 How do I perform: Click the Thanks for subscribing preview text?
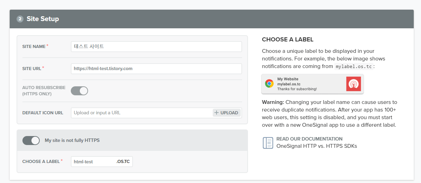297,89
